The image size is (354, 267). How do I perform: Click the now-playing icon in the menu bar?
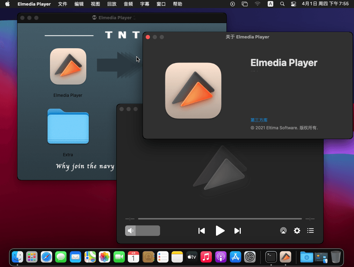232,4
